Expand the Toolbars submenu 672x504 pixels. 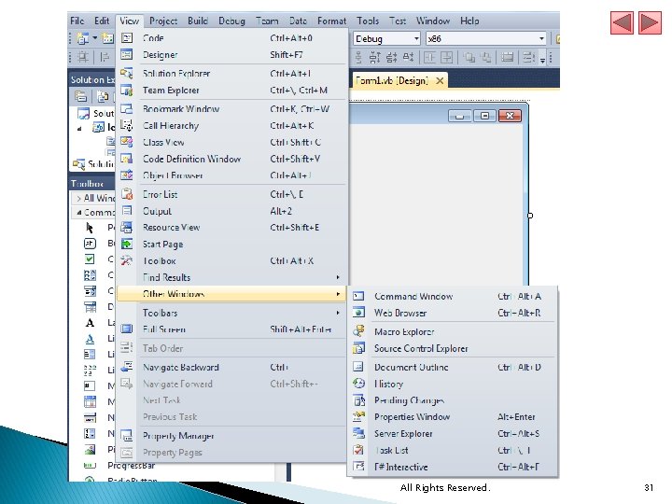(338, 313)
